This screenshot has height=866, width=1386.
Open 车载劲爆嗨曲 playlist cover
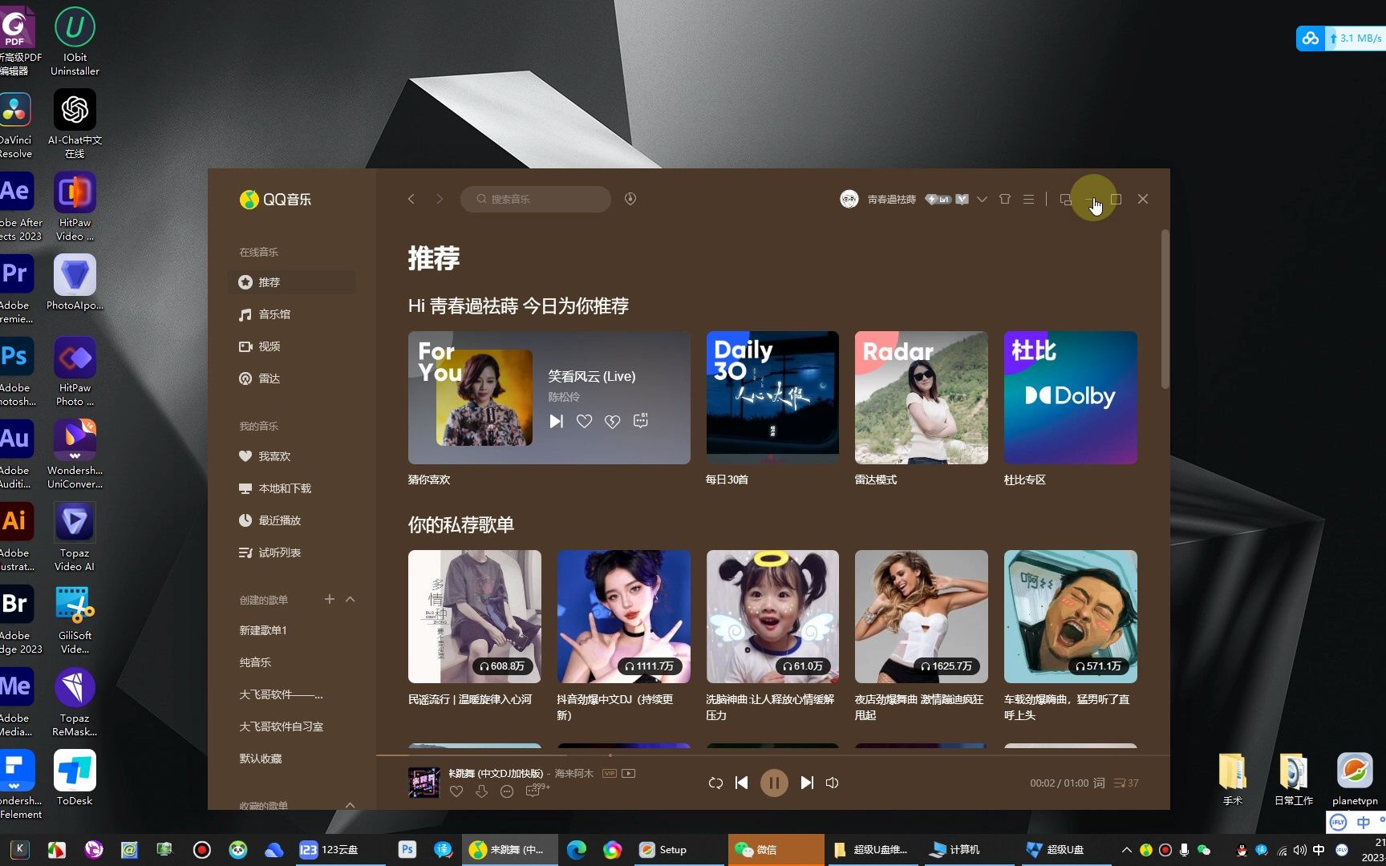[x=1071, y=617]
